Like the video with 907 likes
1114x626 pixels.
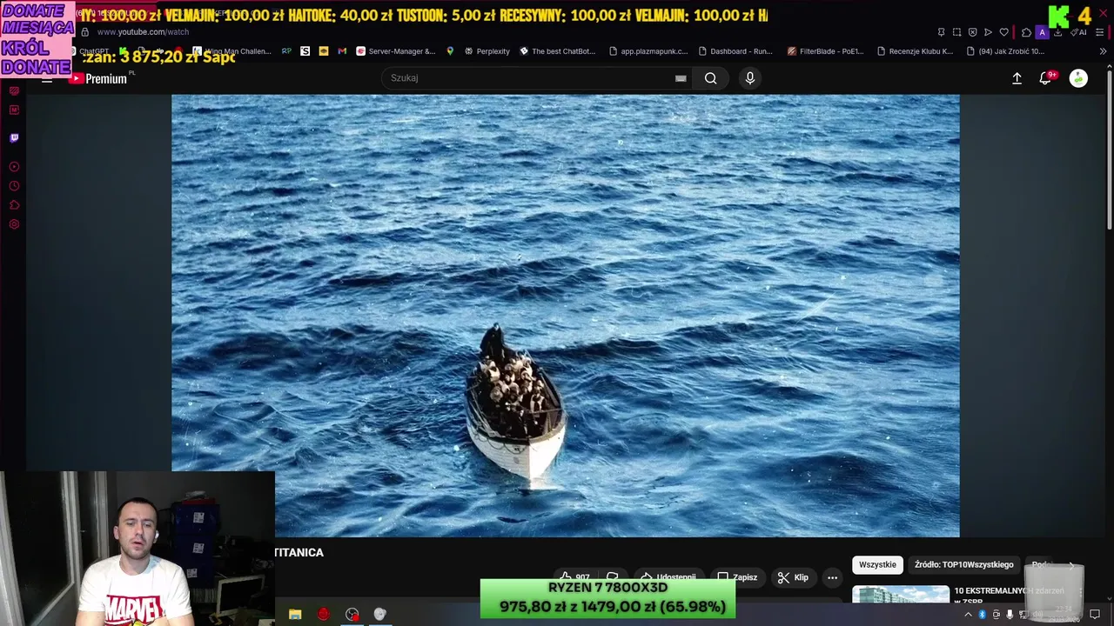[574, 577]
